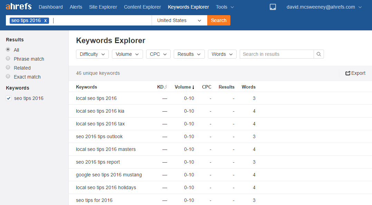
Task: Click keyword 'local seo tips 2016 tax'
Action: [x=101, y=124]
